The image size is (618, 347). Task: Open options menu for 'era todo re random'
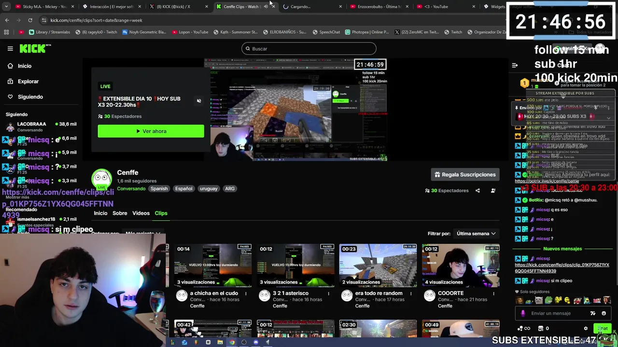[x=411, y=294]
